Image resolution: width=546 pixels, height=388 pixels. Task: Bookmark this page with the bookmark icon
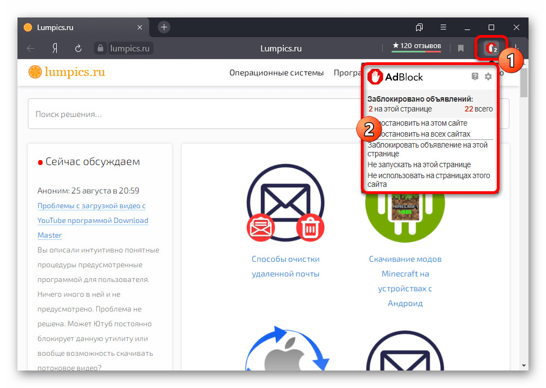461,48
